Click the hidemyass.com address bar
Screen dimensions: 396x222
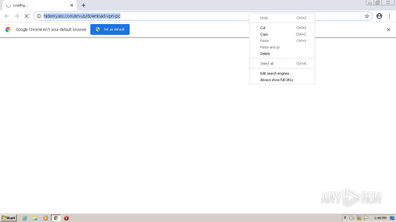click(203, 16)
